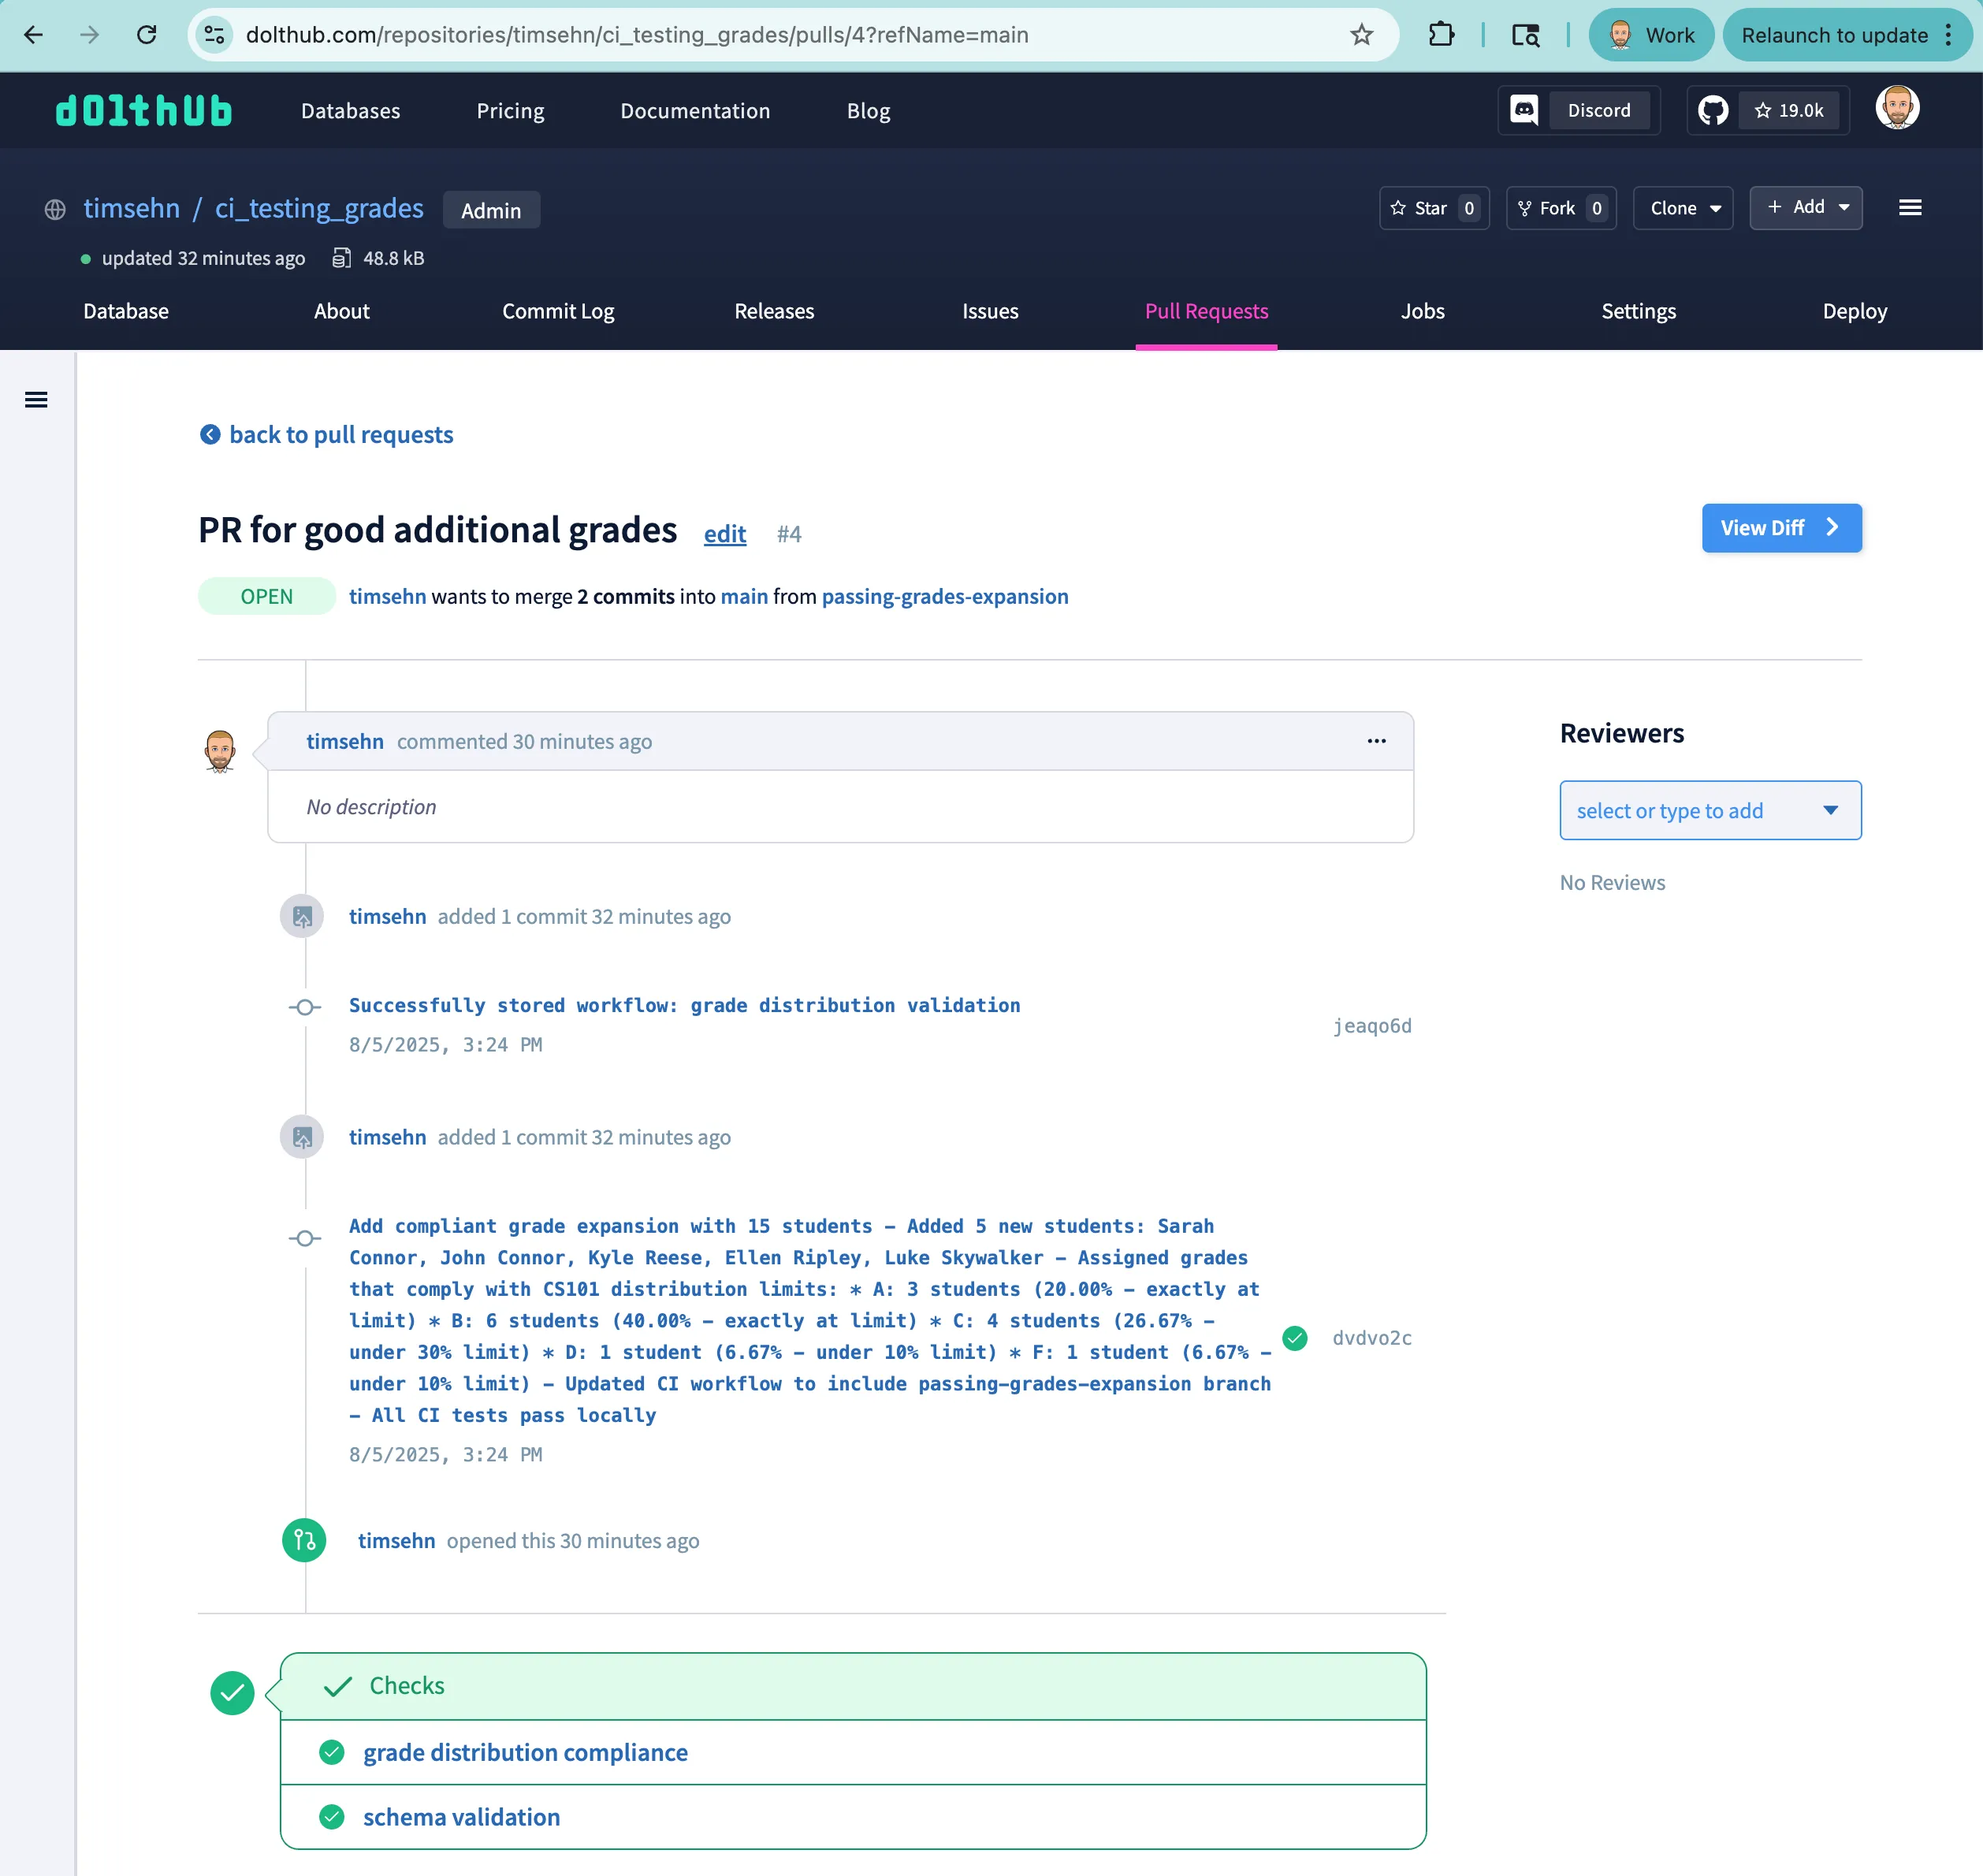Open the left sidebar hamburger menu

[x=36, y=399]
